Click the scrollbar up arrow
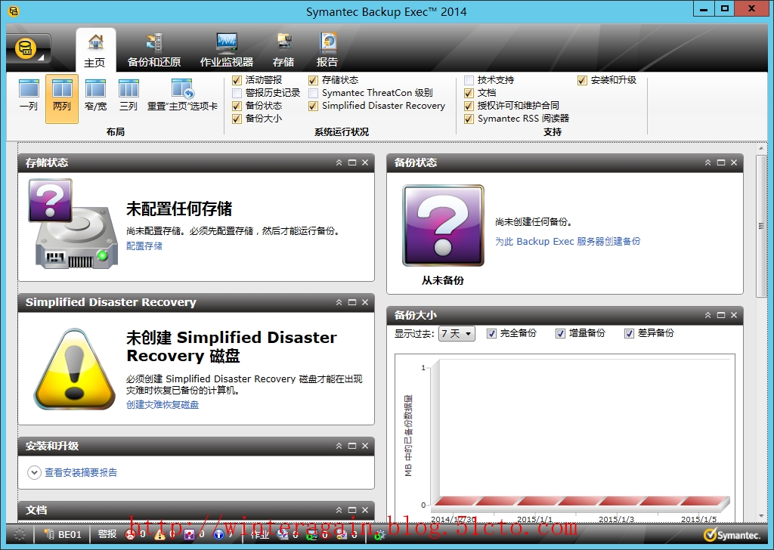Image resolution: width=774 pixels, height=550 pixels. click(x=761, y=148)
